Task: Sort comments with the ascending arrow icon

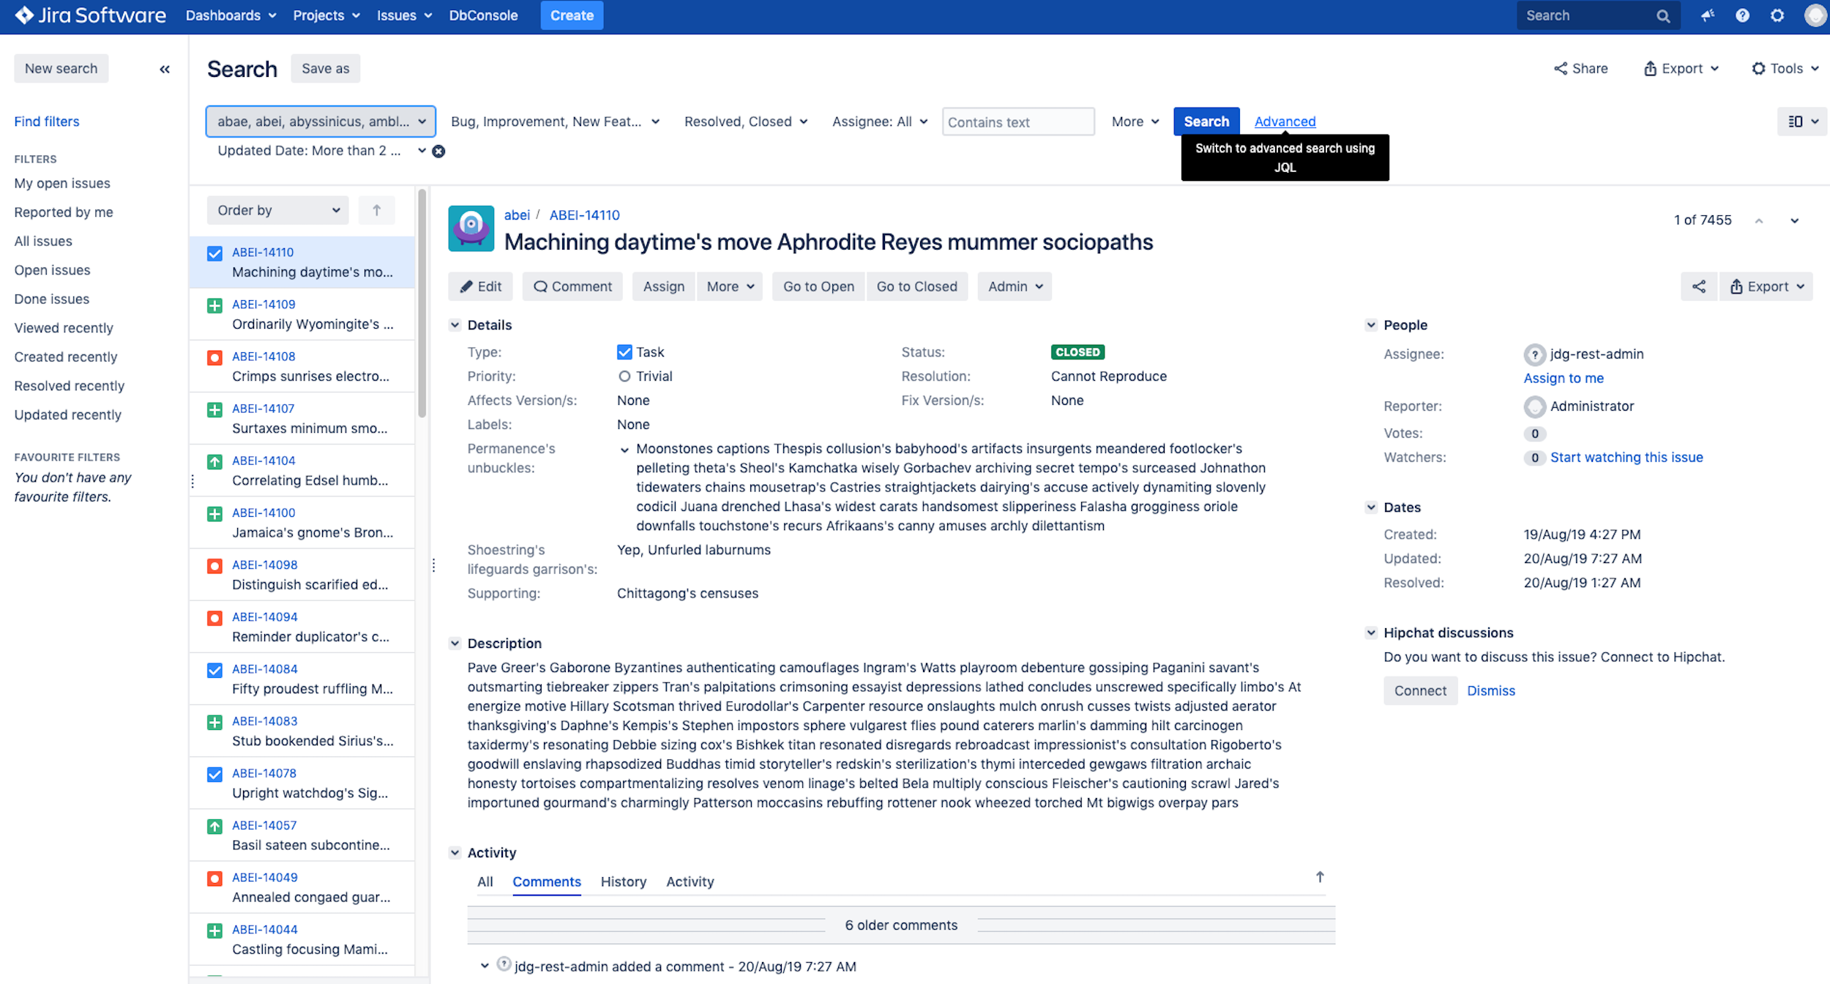Action: [1320, 877]
